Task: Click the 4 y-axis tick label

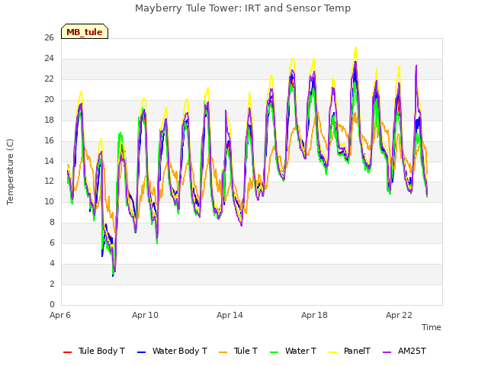Action: [52, 263]
